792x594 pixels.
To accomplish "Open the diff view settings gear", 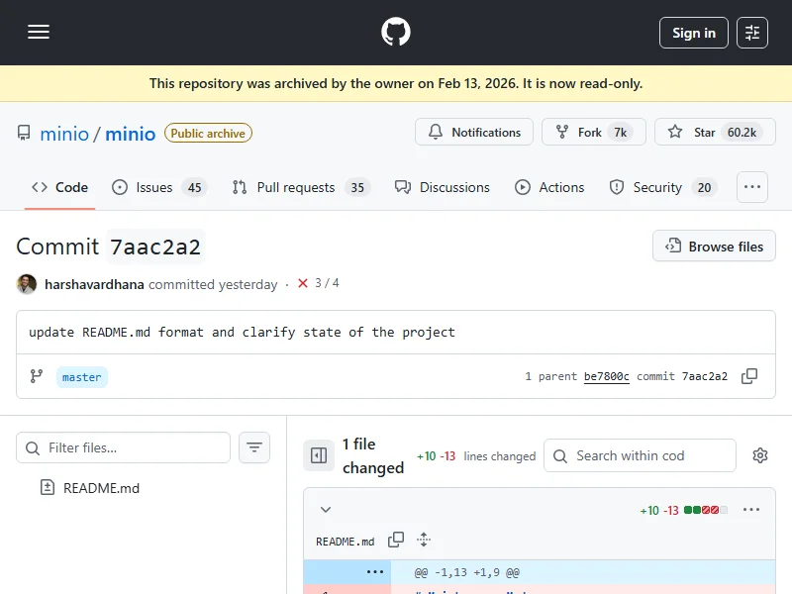I will pos(760,455).
